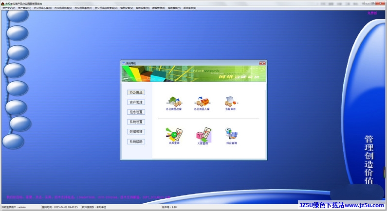Viewport: 387px width, 211px height.
Task: Open the 系统设置(W) menu
Action: point(143,8)
